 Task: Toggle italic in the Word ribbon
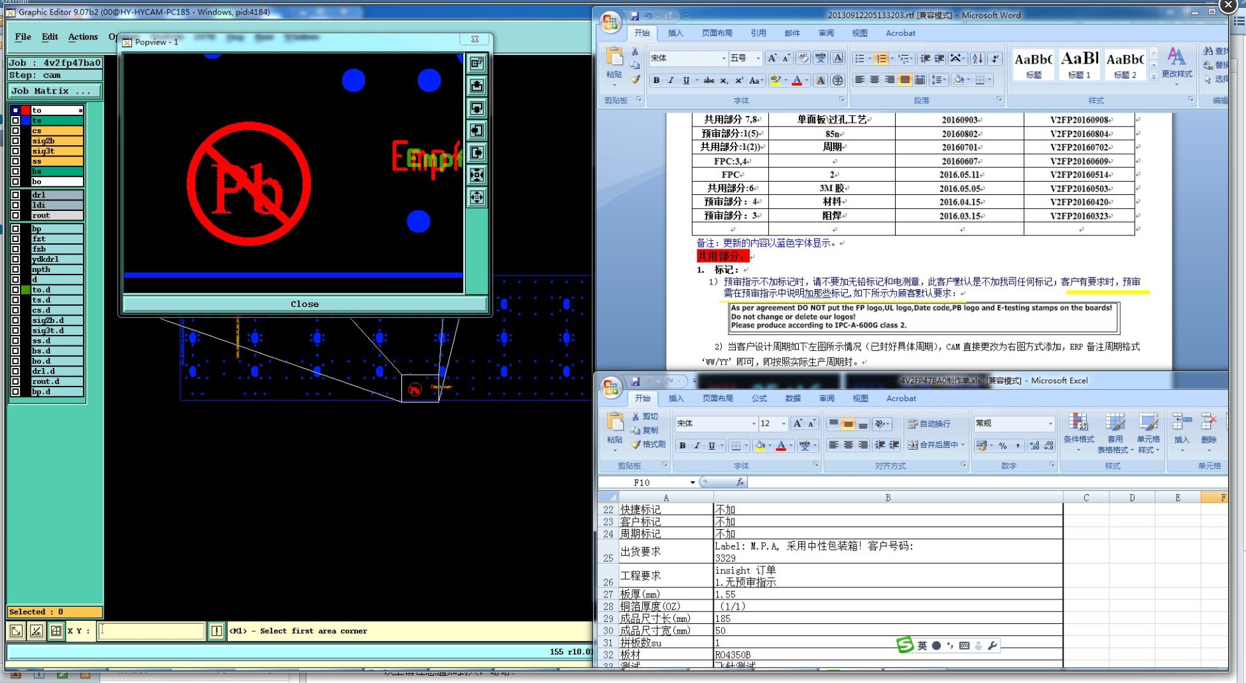click(x=671, y=80)
